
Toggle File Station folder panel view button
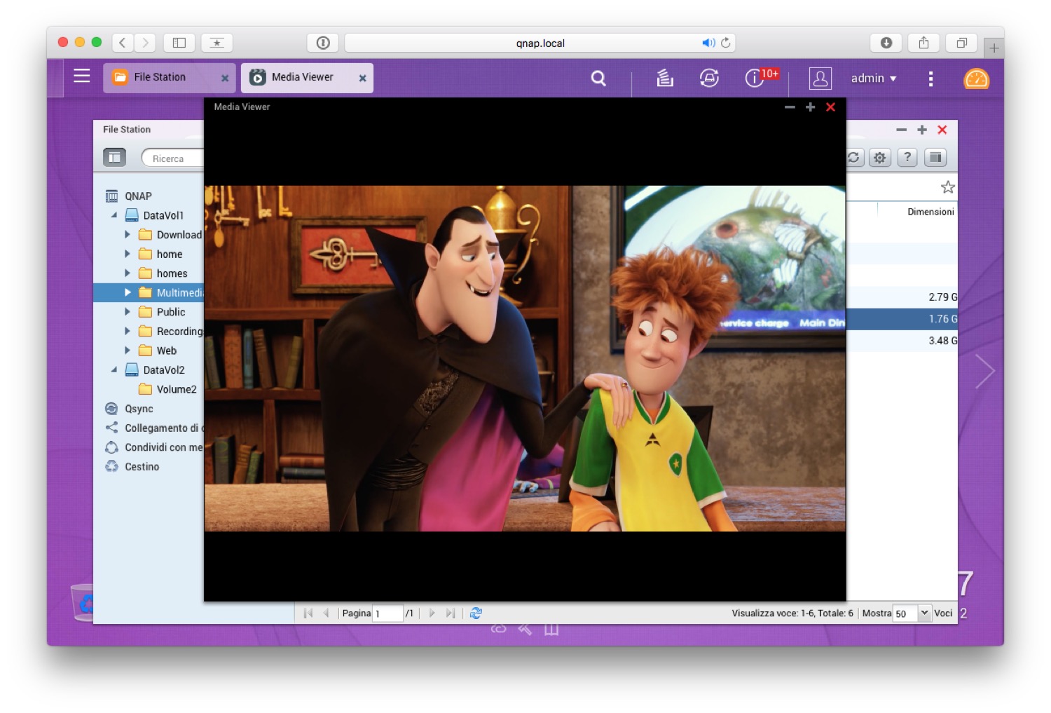(x=114, y=158)
